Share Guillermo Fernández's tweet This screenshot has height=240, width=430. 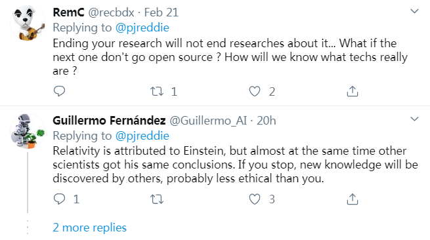[353, 199]
